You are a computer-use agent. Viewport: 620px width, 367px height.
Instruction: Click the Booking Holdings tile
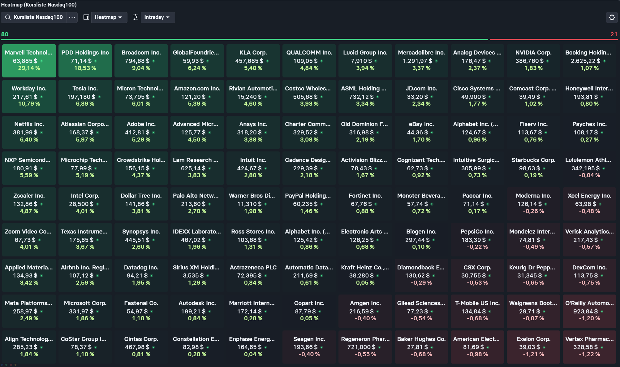click(589, 61)
